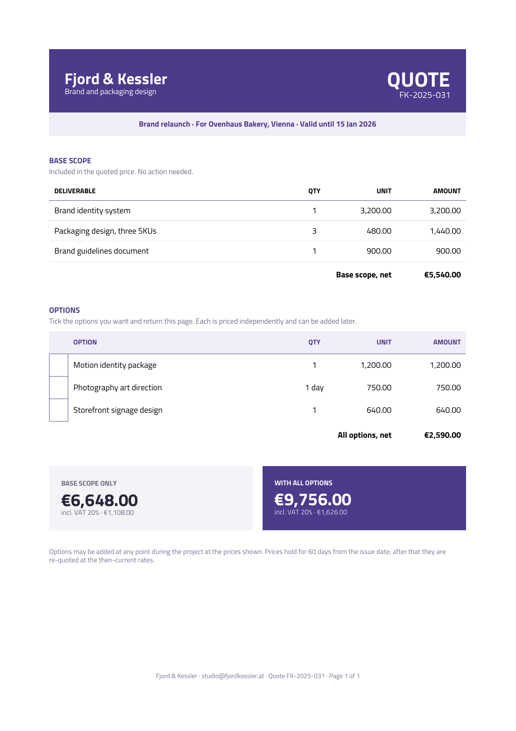
Task: Click the Fjord & Kessler company name
Action: pos(116,79)
